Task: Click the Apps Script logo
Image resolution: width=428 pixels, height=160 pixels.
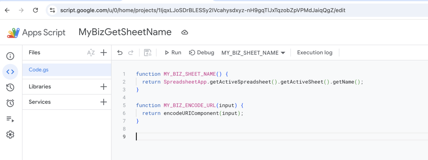Action: click(x=13, y=32)
